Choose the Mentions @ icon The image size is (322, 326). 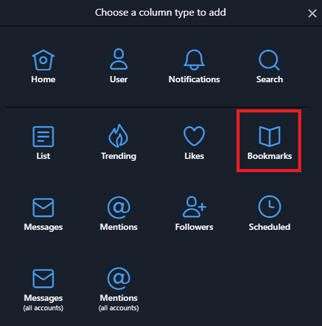coord(119,207)
